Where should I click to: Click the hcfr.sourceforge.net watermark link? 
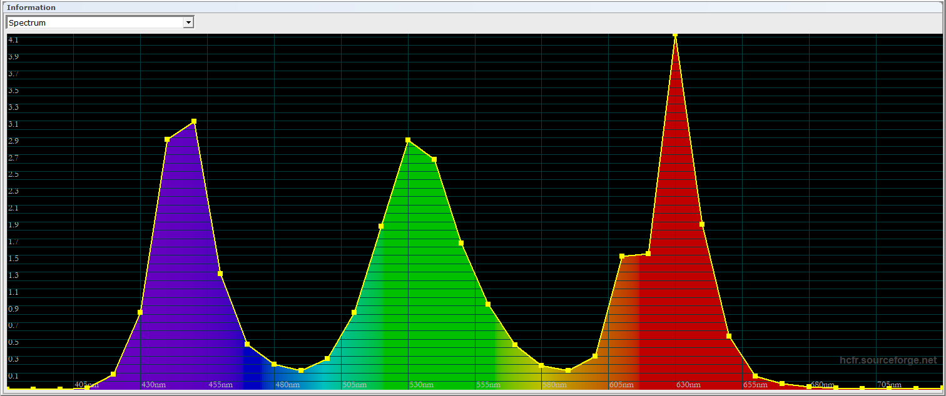(x=888, y=360)
